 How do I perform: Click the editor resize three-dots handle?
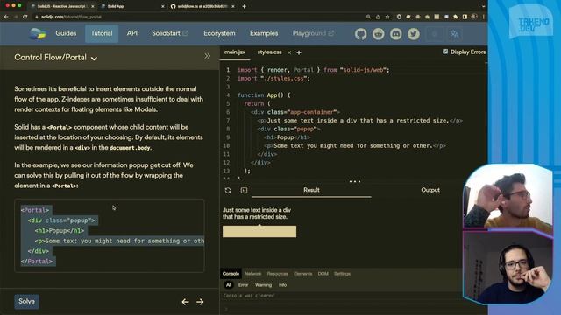pyautogui.click(x=354, y=181)
